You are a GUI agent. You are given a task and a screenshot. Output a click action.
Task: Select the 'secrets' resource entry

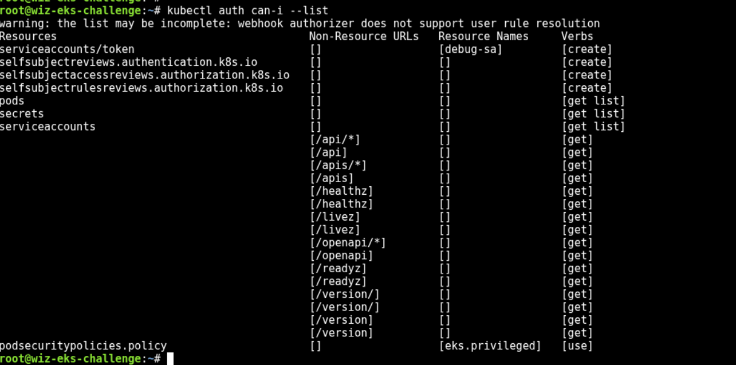click(x=22, y=113)
